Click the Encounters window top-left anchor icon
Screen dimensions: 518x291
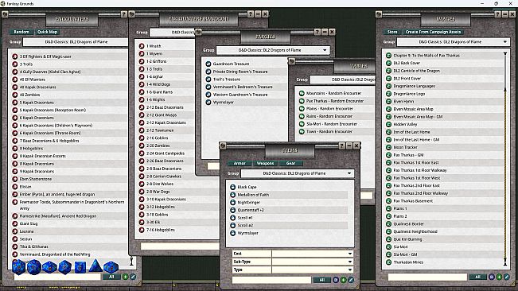point(5,14)
